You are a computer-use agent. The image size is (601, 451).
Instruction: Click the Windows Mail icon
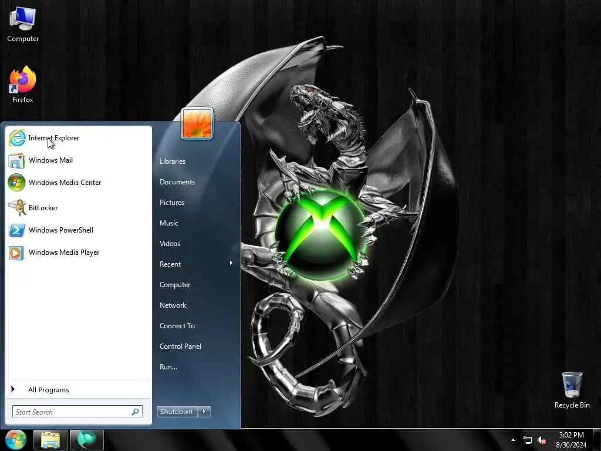[x=16, y=160]
